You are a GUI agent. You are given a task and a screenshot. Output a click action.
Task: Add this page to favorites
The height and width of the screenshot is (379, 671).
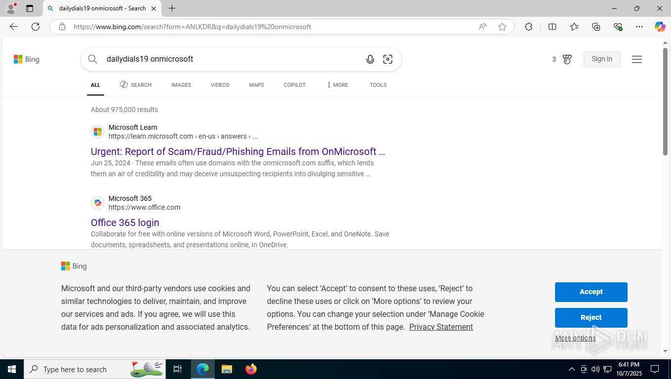coord(502,27)
